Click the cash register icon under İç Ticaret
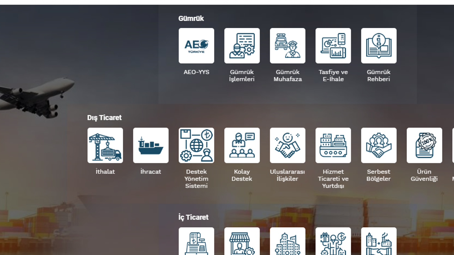The width and height of the screenshot is (454, 255). (x=196, y=242)
